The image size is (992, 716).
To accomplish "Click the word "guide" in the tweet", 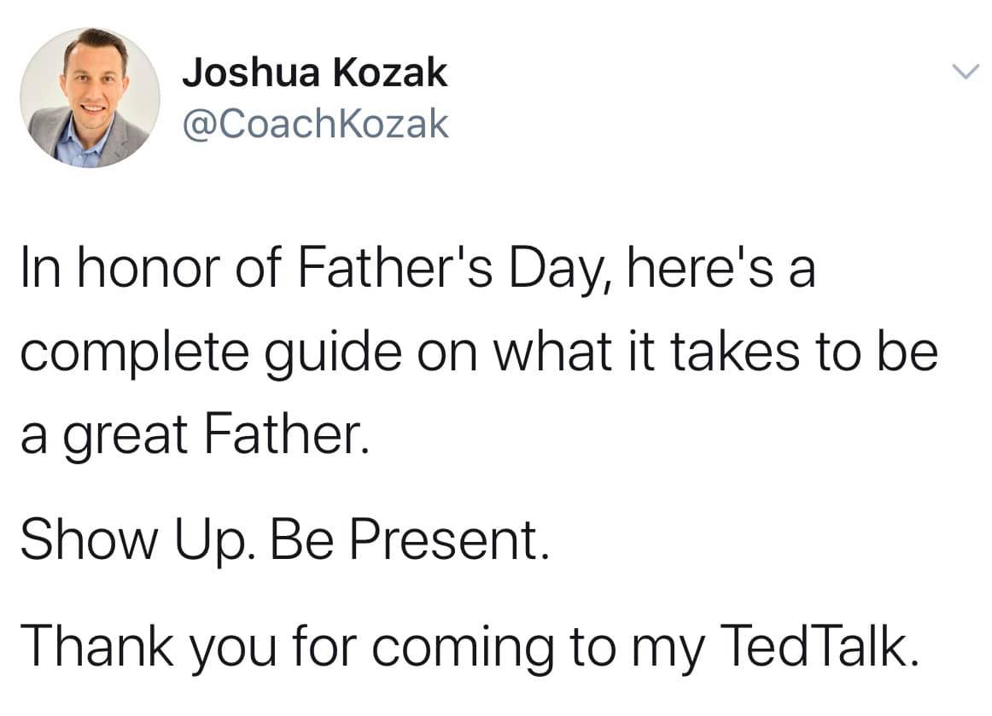I will coord(333,354).
